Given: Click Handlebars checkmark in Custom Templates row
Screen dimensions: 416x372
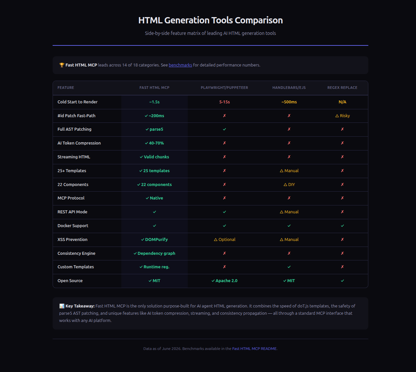Looking at the screenshot, I should [x=289, y=267].
